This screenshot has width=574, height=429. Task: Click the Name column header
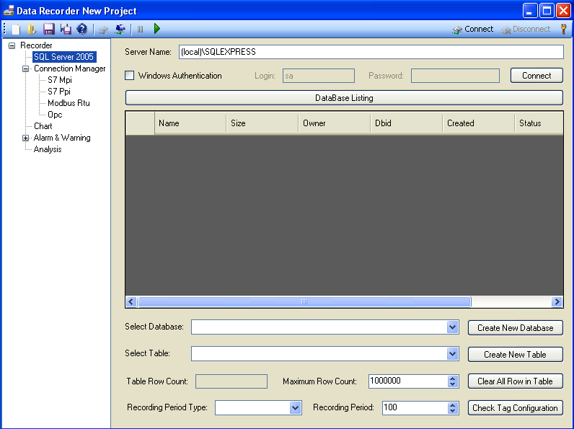click(190, 123)
